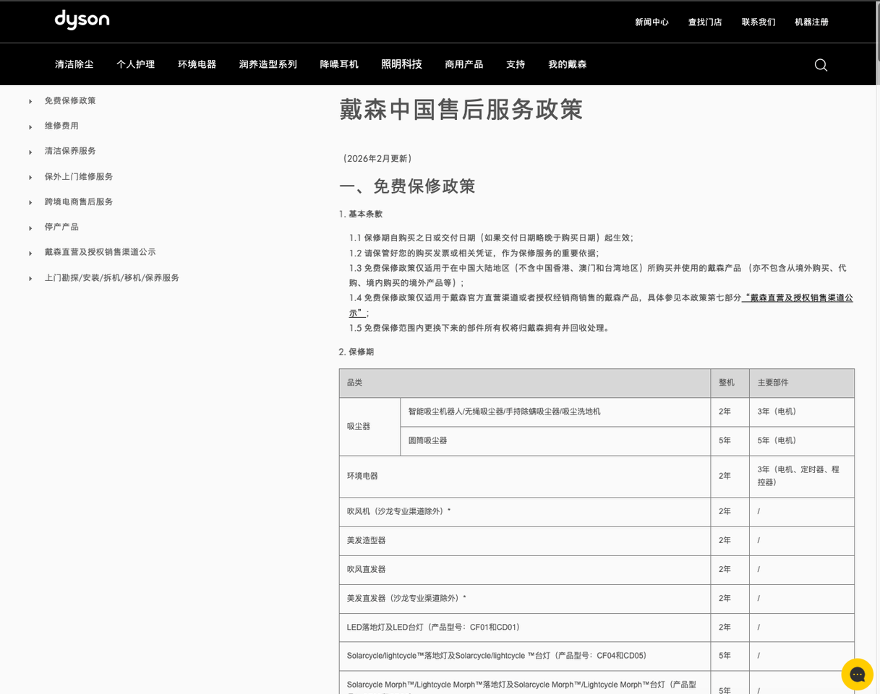Click the 品类 table header cell
The width and height of the screenshot is (880, 694).
[x=525, y=383]
